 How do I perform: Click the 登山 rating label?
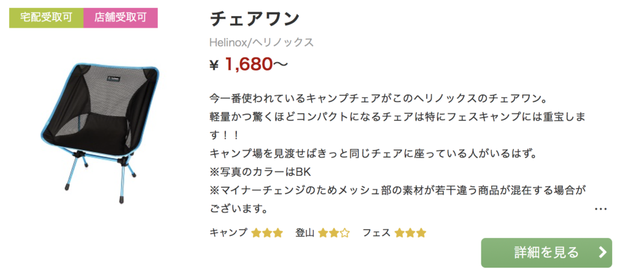click(305, 233)
